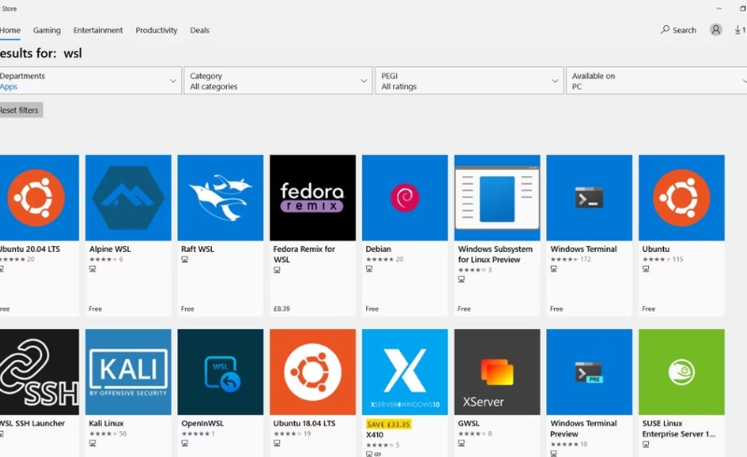Click the Free label under Alpine WSL
Image resolution: width=747 pixels, height=457 pixels.
coord(95,309)
